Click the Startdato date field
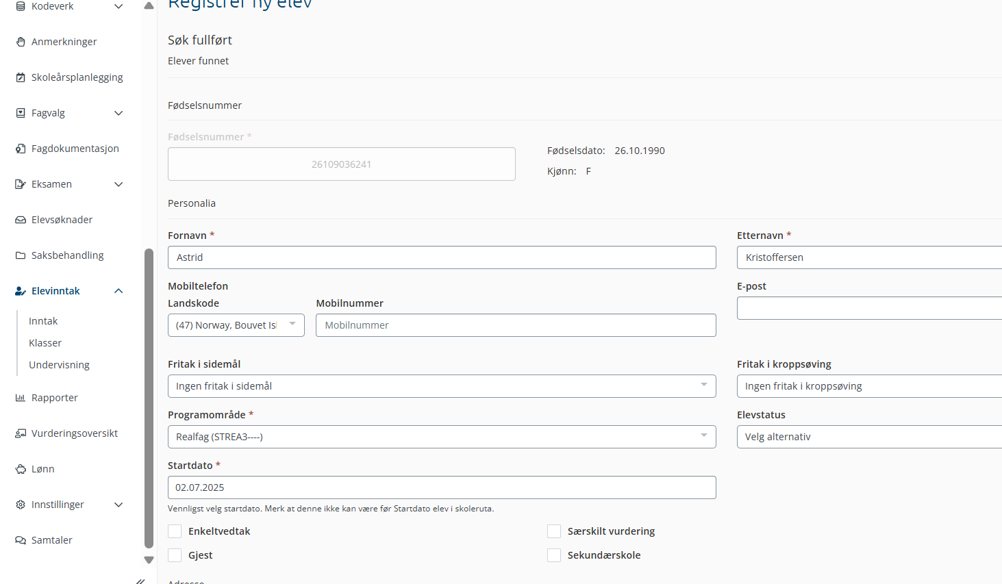The image size is (1002, 584). 442,487
